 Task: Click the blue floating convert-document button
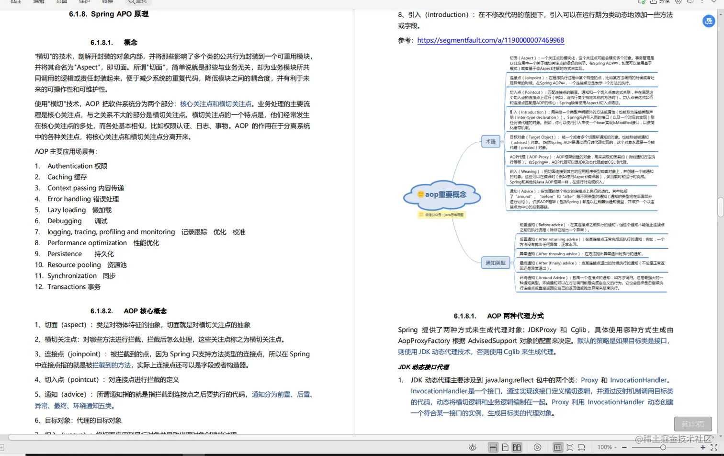pos(708,21)
